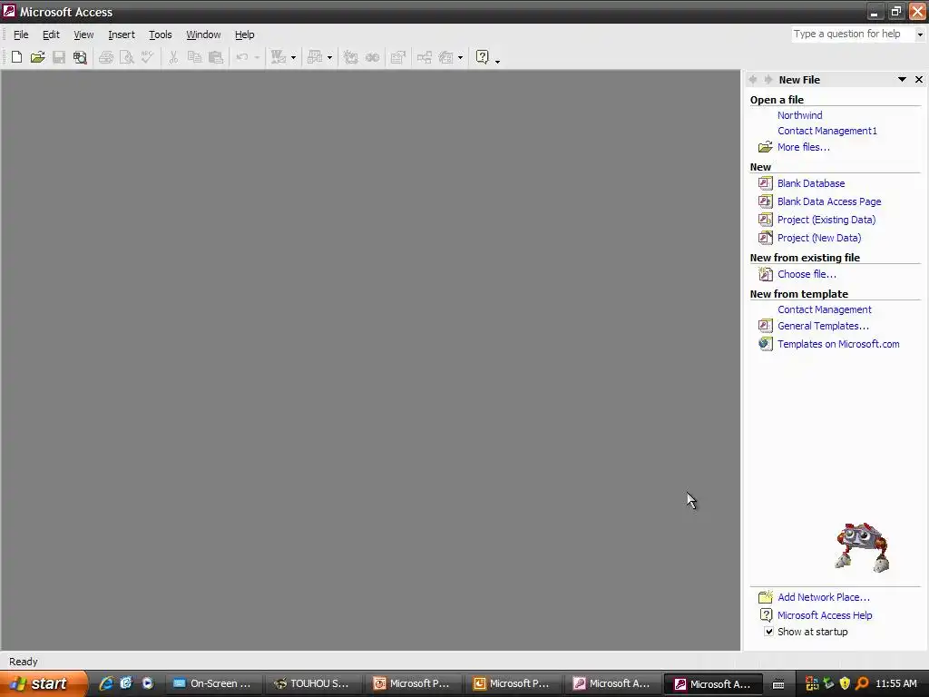Open the File menu
This screenshot has height=697, width=929.
click(x=21, y=34)
